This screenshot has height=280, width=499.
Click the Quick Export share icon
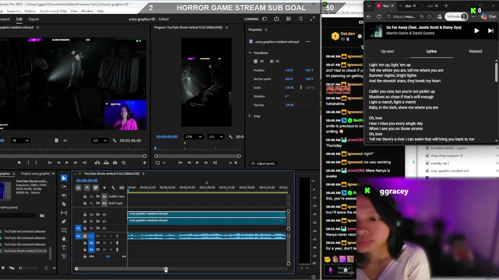[x=276, y=19]
